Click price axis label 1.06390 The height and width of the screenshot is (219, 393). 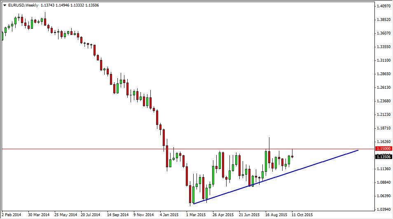[x=384, y=196]
